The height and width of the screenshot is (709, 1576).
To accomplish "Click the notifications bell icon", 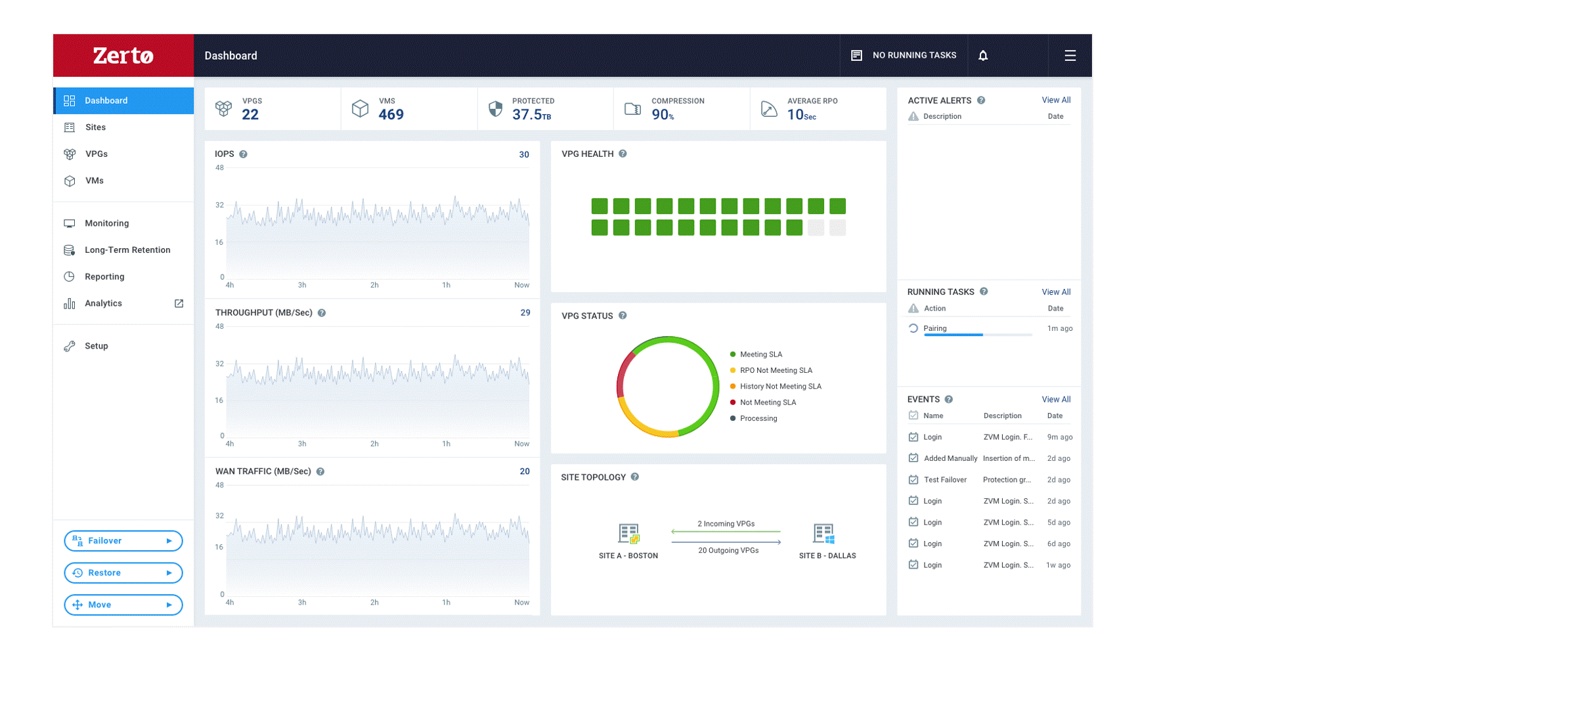I will click(x=982, y=56).
